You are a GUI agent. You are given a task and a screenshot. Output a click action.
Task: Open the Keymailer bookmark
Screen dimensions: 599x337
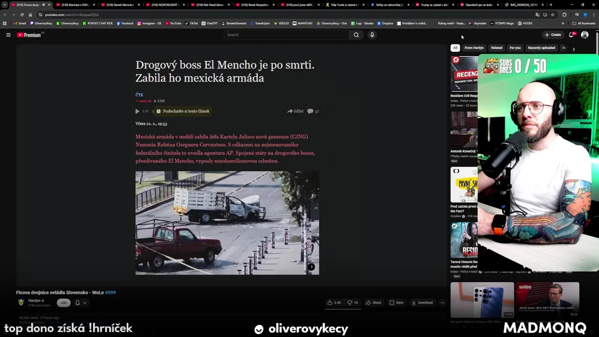[x=477, y=23]
